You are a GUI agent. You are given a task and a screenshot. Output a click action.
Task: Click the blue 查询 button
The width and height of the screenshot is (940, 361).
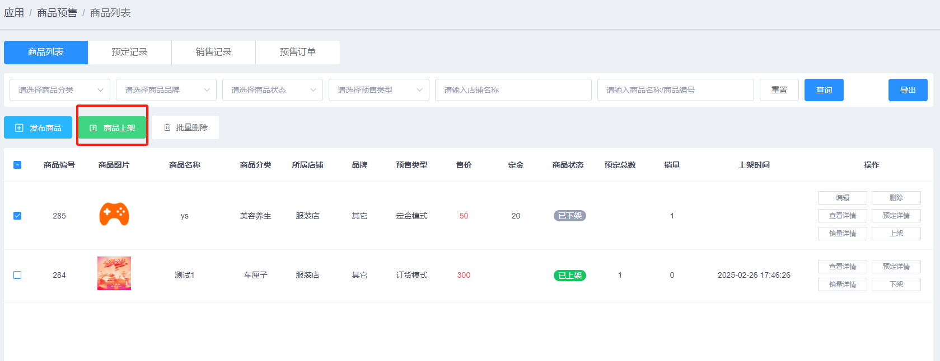824,90
